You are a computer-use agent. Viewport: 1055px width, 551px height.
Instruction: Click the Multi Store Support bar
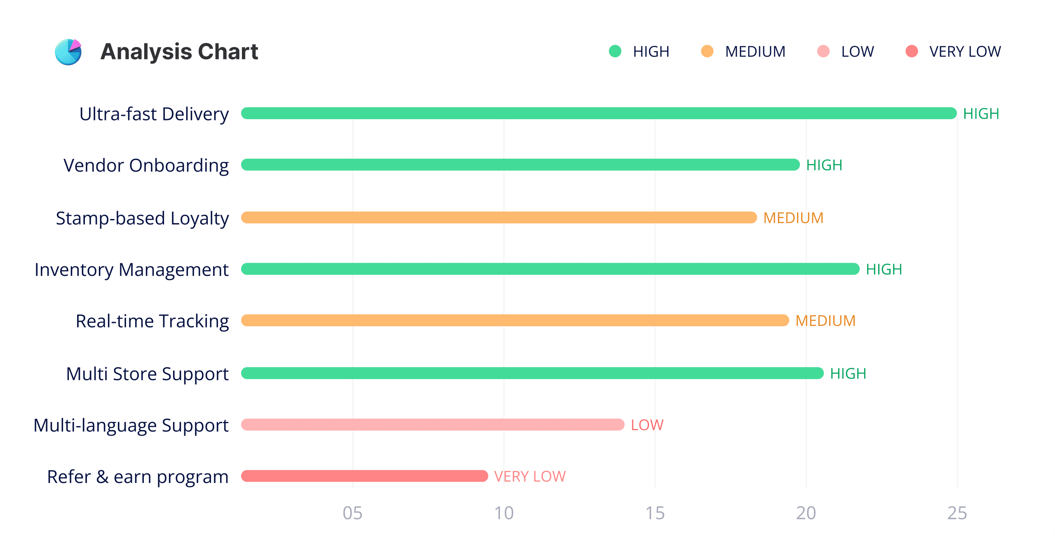tap(532, 373)
